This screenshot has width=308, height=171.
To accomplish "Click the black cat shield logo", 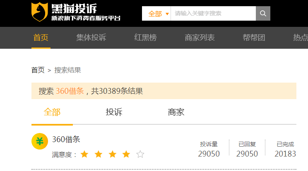I will coord(39,12).
